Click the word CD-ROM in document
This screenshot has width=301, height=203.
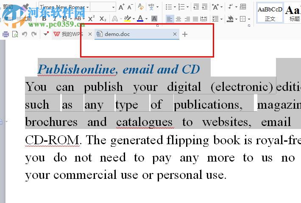(52, 140)
